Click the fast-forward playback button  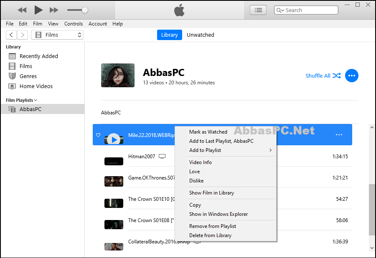[54, 10]
